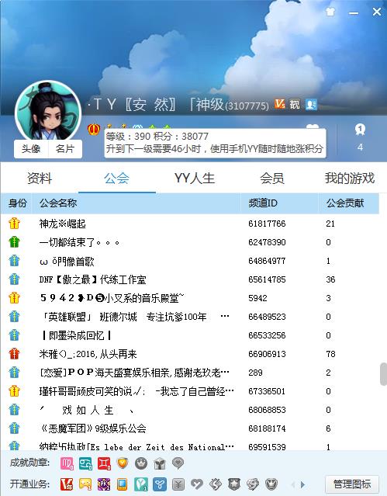Open the skin changer shirt icon

330,12
